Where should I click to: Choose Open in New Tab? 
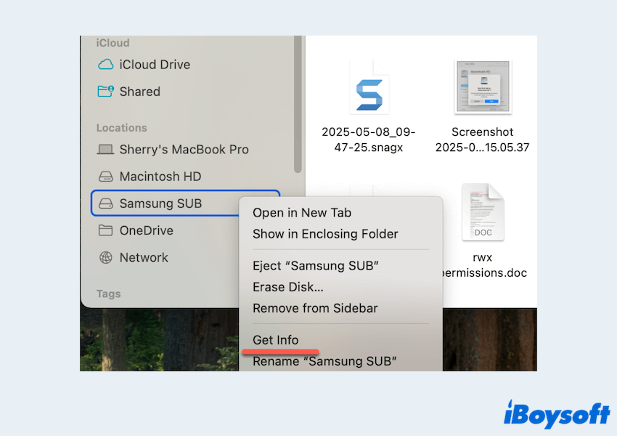point(302,213)
